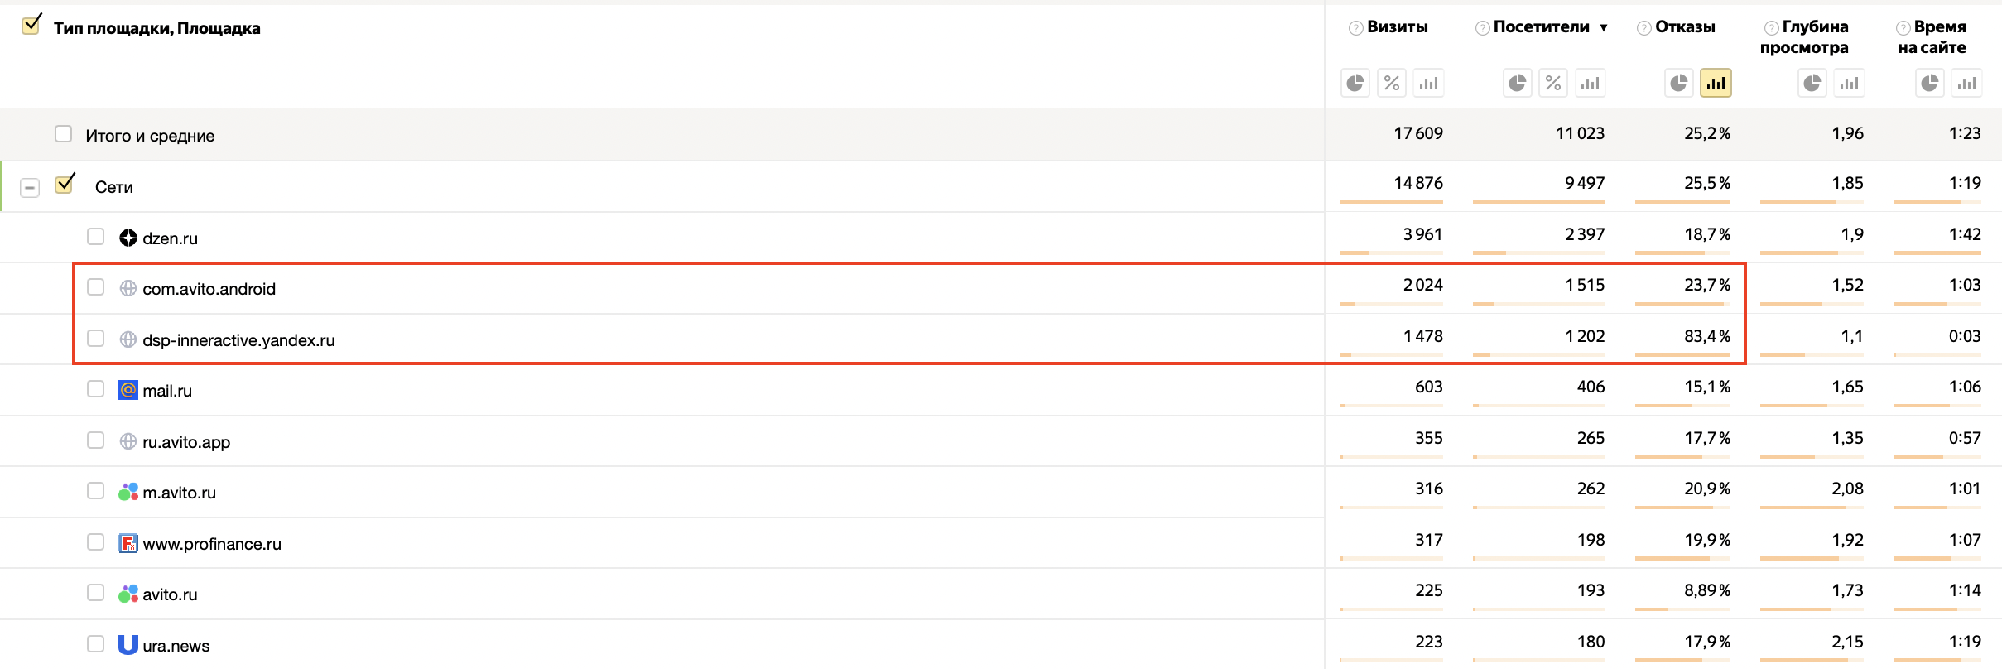This screenshot has height=669, width=2002.
Task: Click percent icon under Посетители
Action: pyautogui.click(x=1553, y=83)
